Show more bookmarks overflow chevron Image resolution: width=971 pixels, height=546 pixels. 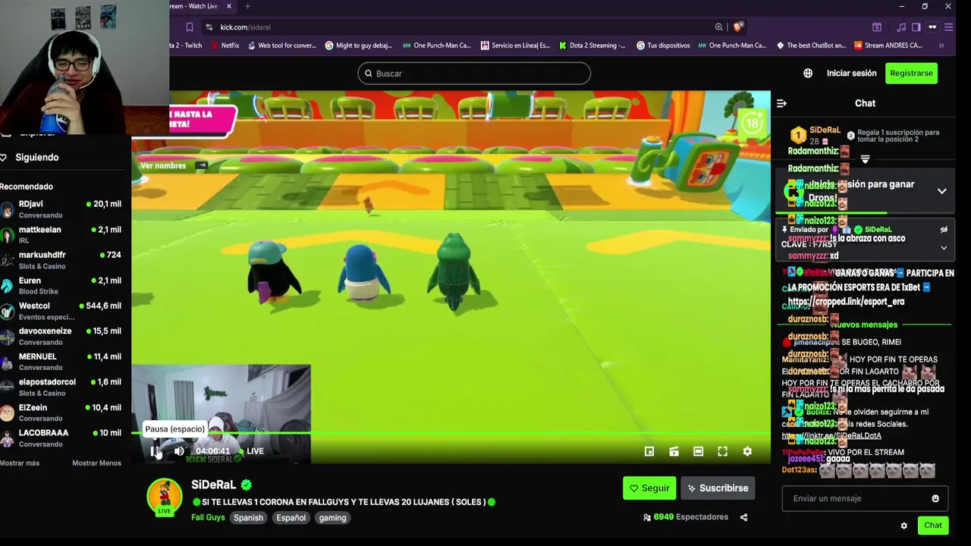point(941,45)
